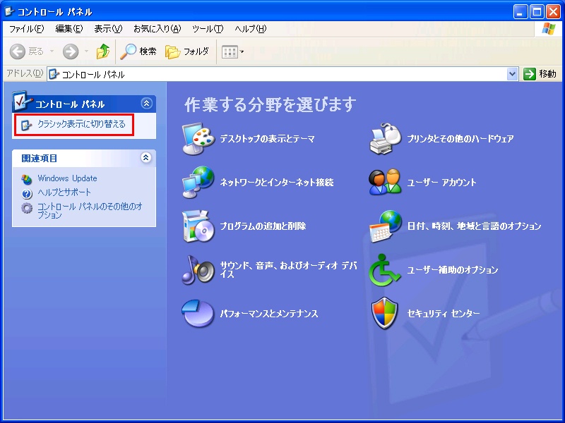565x423 pixels.
Task: Switch to クラシック表示に切り替える link
Action: click(81, 124)
